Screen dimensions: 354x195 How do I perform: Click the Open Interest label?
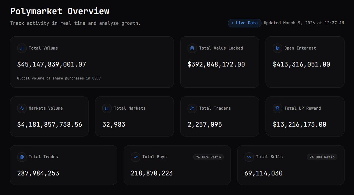click(300, 48)
